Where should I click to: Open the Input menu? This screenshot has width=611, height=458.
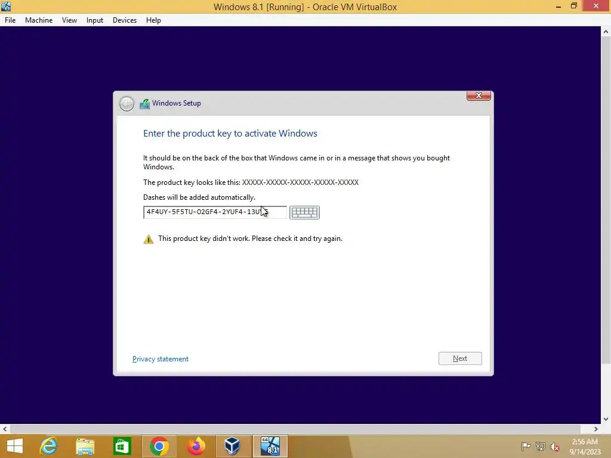[95, 20]
